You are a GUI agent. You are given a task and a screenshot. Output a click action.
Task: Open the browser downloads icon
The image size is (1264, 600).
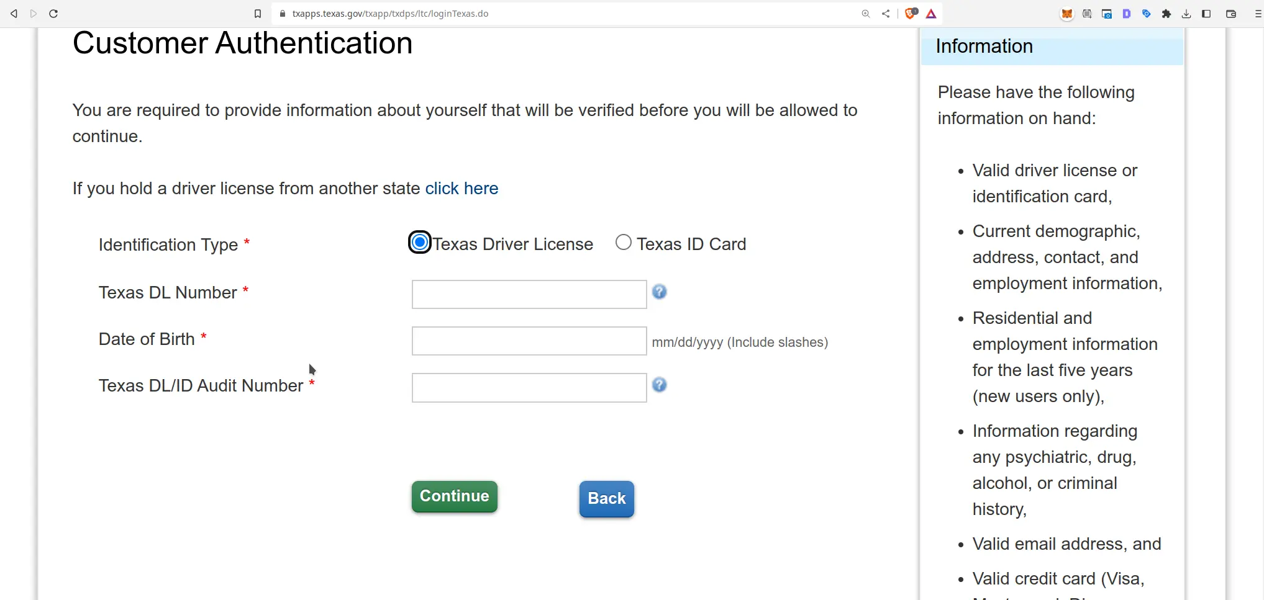1186,13
